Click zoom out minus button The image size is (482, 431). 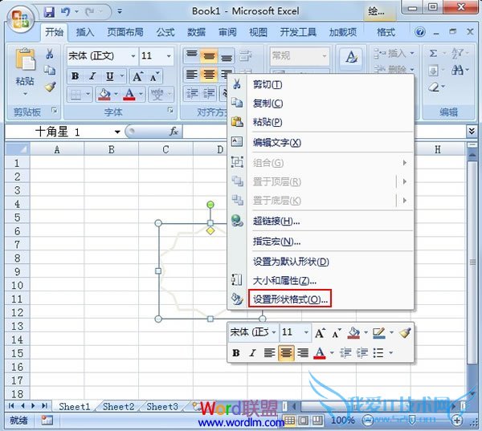coord(367,421)
